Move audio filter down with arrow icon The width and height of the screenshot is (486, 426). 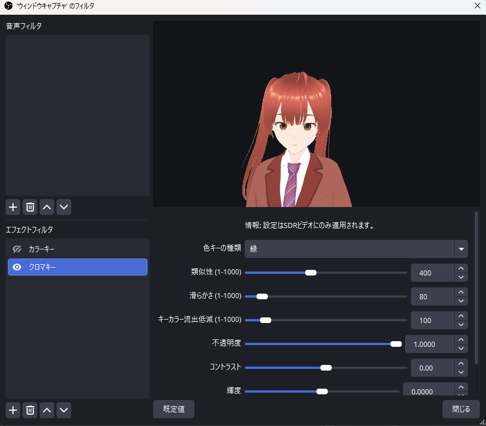pyautogui.click(x=64, y=207)
